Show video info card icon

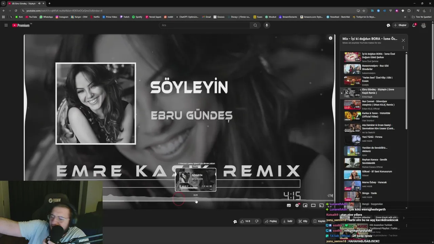tap(331, 38)
